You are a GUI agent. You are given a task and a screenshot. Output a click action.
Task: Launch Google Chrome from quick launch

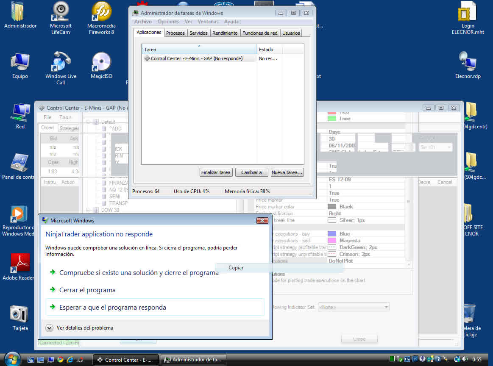click(60, 360)
